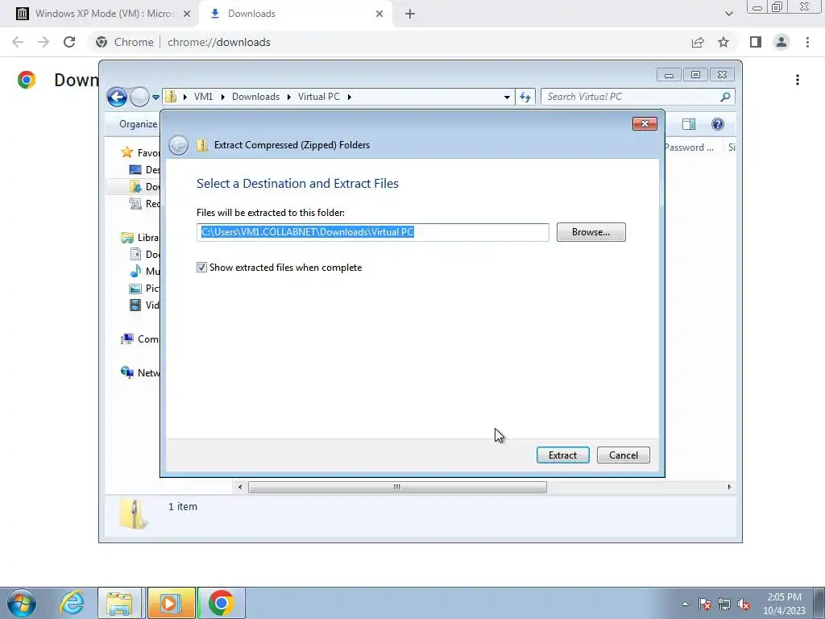Expand arrow after Virtual PC breadcrumb
The height and width of the screenshot is (619, 825).
click(x=349, y=97)
